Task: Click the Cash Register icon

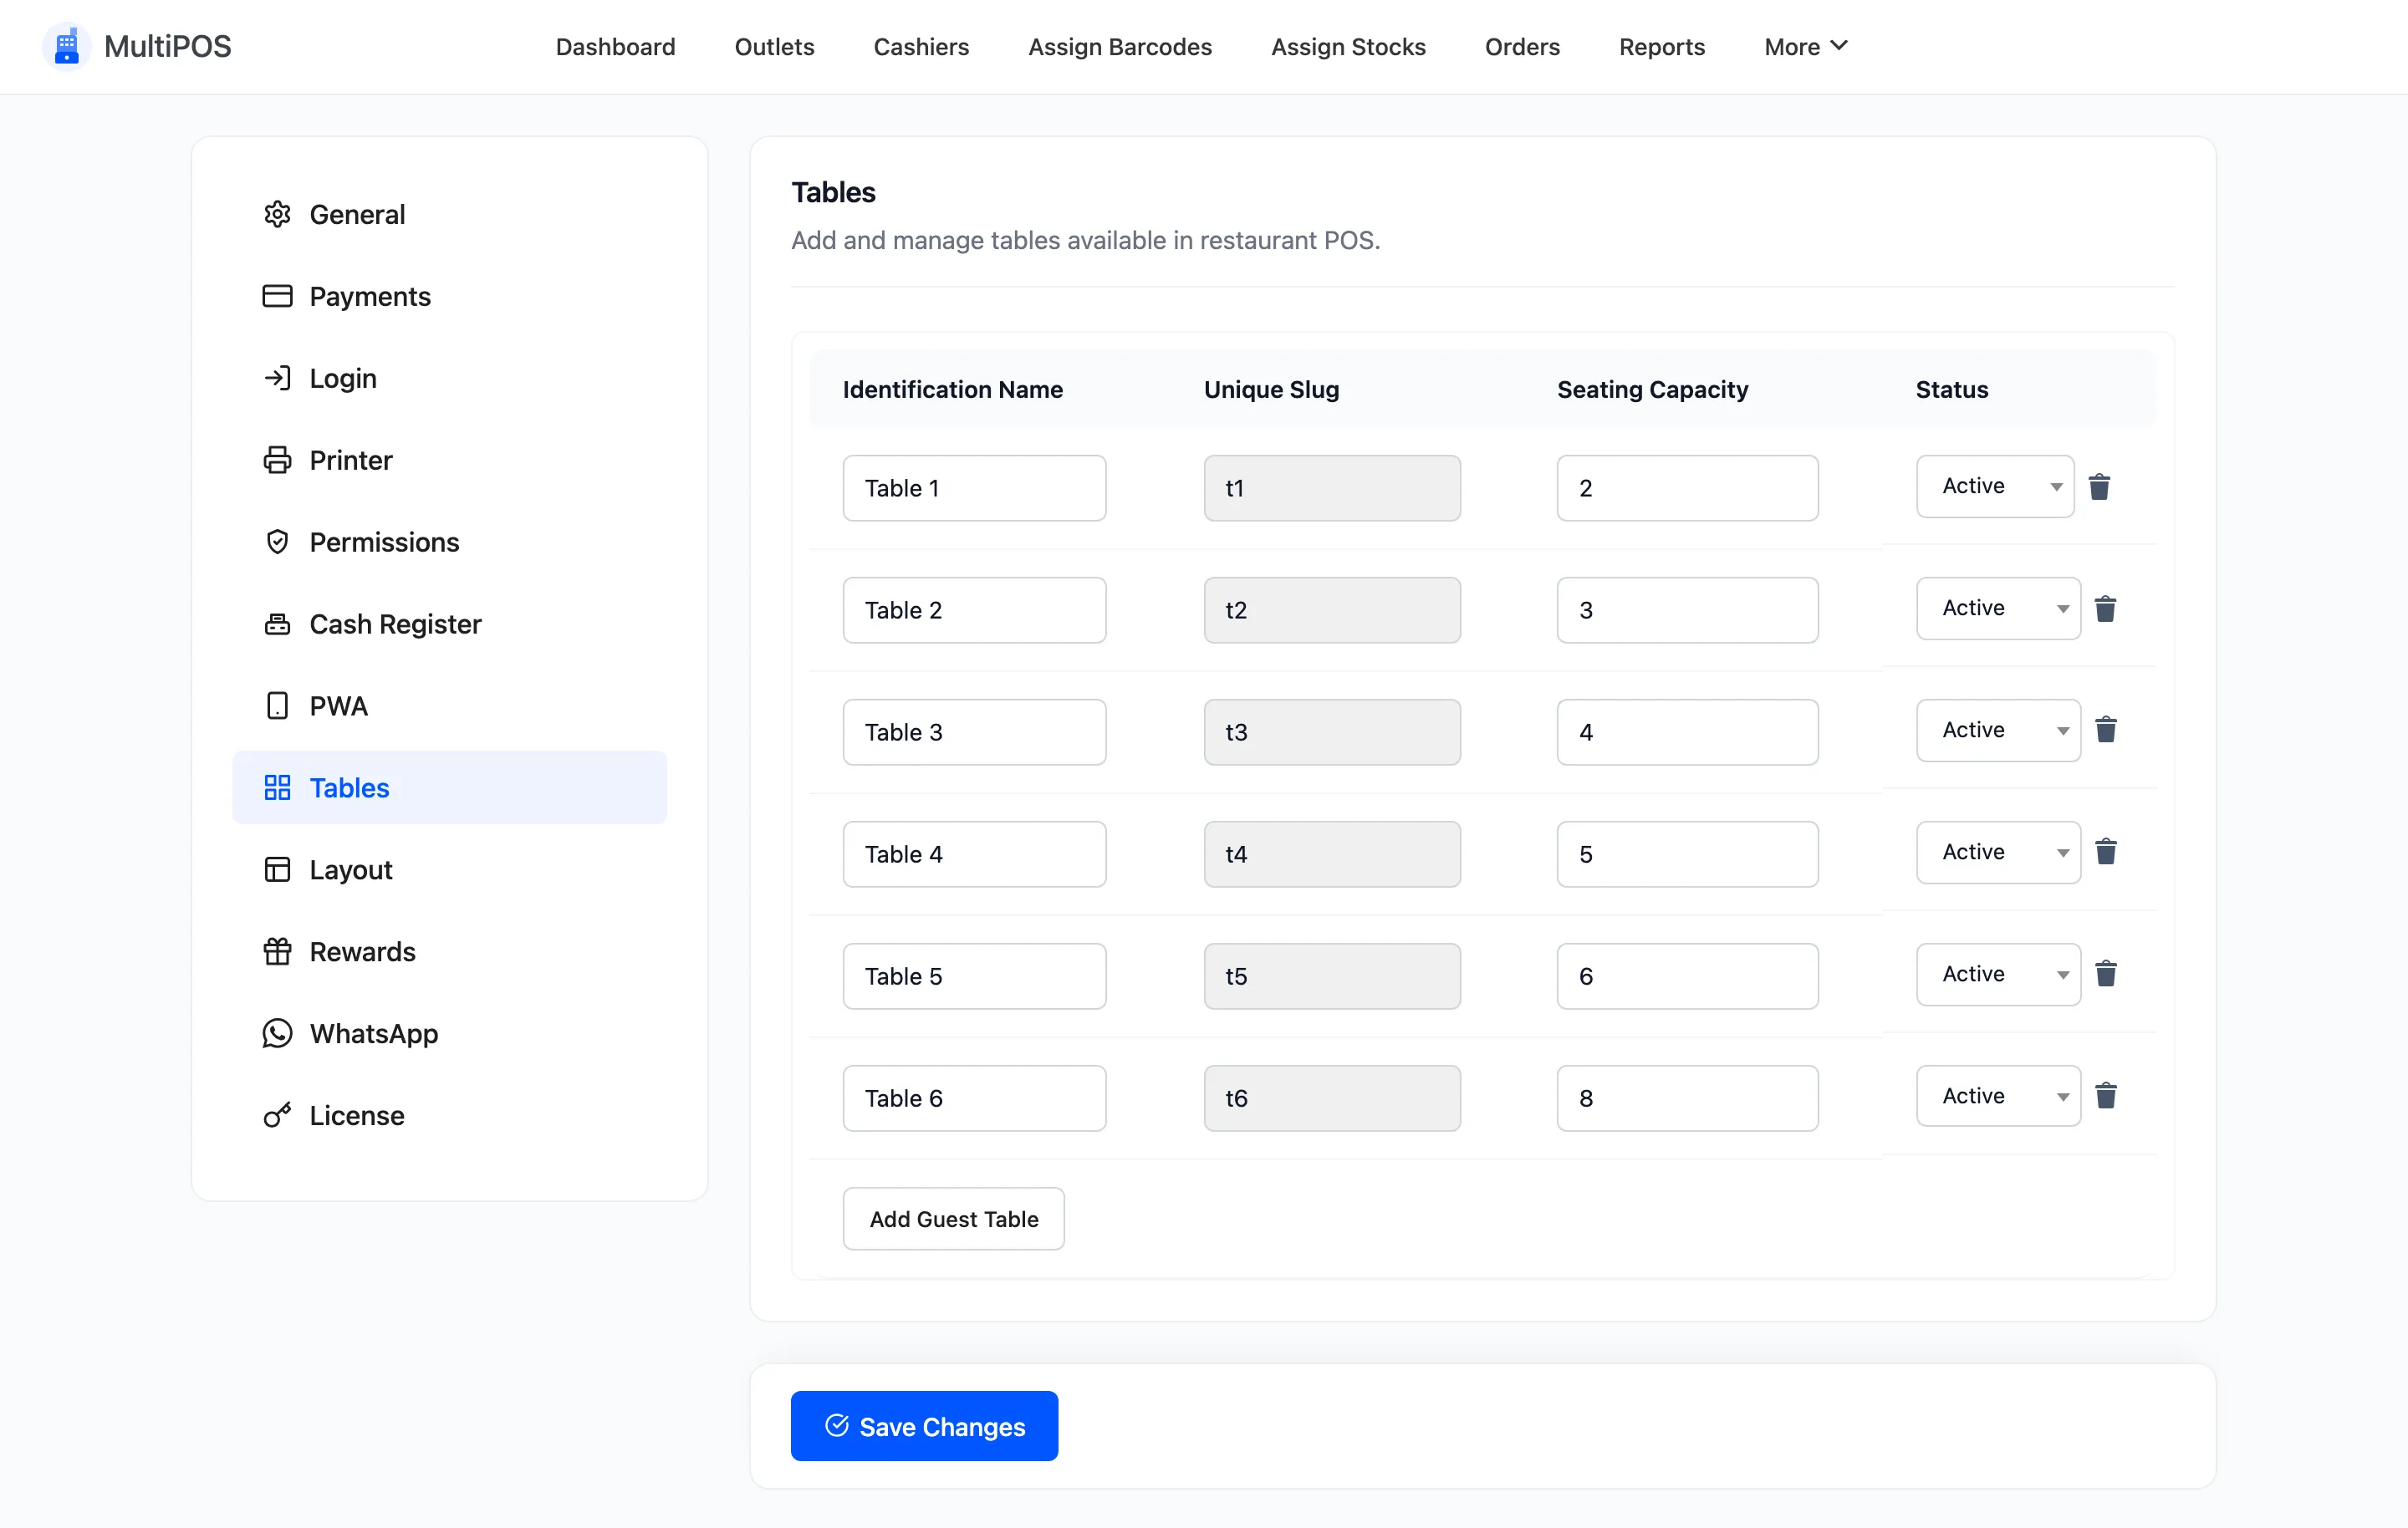Action: 277,624
